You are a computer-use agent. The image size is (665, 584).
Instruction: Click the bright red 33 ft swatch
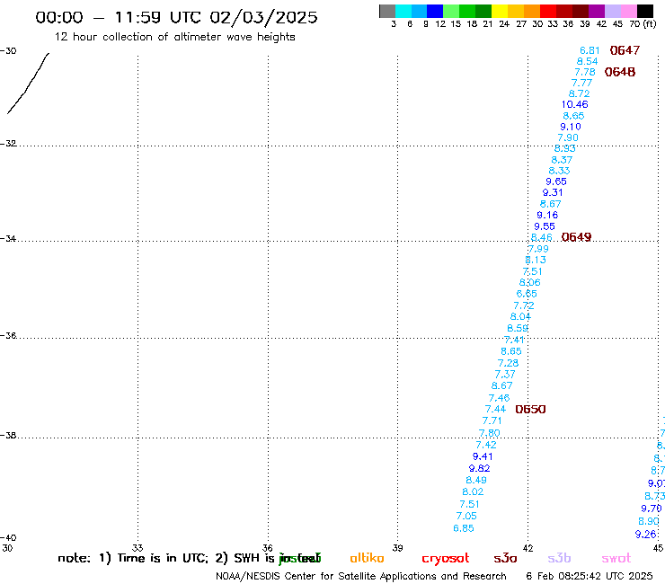tap(547, 12)
